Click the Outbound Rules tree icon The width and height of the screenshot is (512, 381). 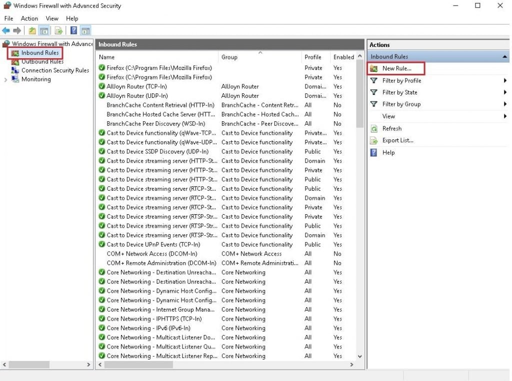point(15,61)
